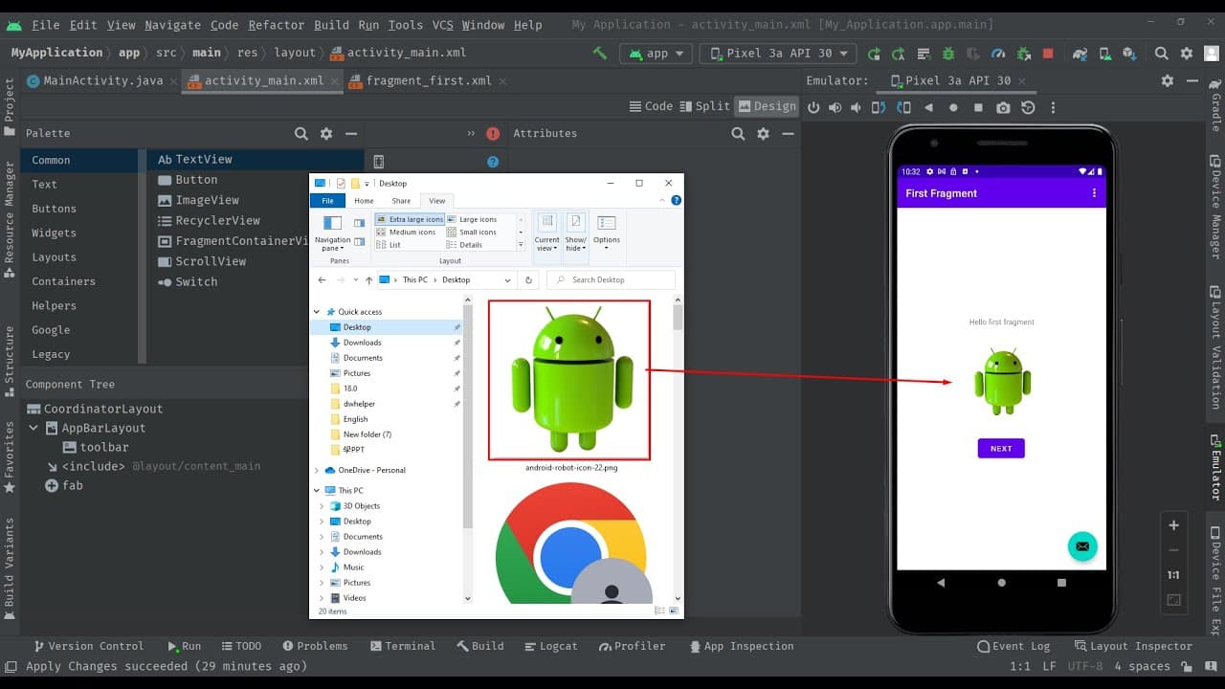The height and width of the screenshot is (689, 1225).
Task: Select ImageView in the Palette list
Action: click(x=199, y=200)
